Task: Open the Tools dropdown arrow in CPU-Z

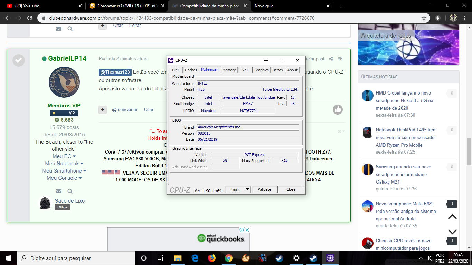Action: 247,189
